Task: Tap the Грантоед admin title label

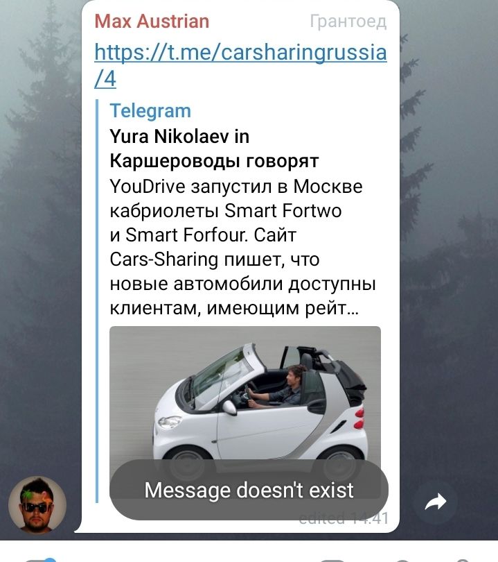Action: pyautogui.click(x=348, y=22)
